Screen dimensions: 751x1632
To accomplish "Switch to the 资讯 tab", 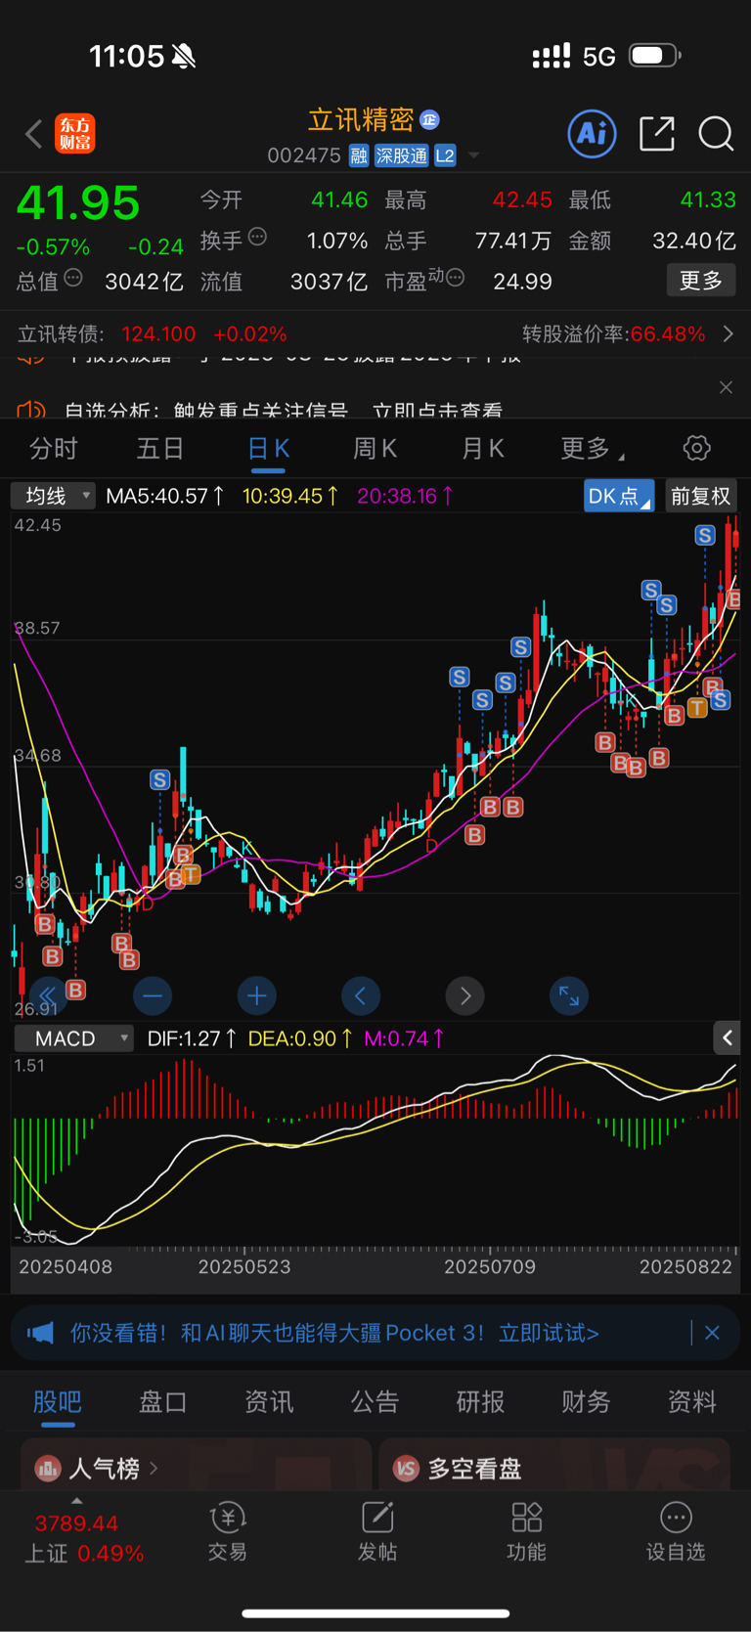I will 269,1402.
